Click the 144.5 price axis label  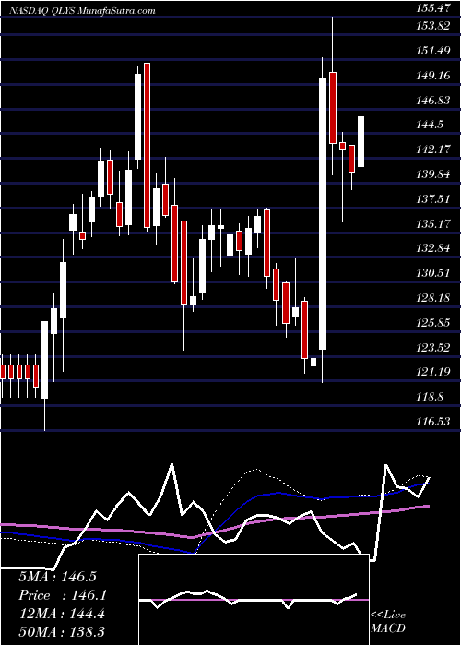(430, 125)
